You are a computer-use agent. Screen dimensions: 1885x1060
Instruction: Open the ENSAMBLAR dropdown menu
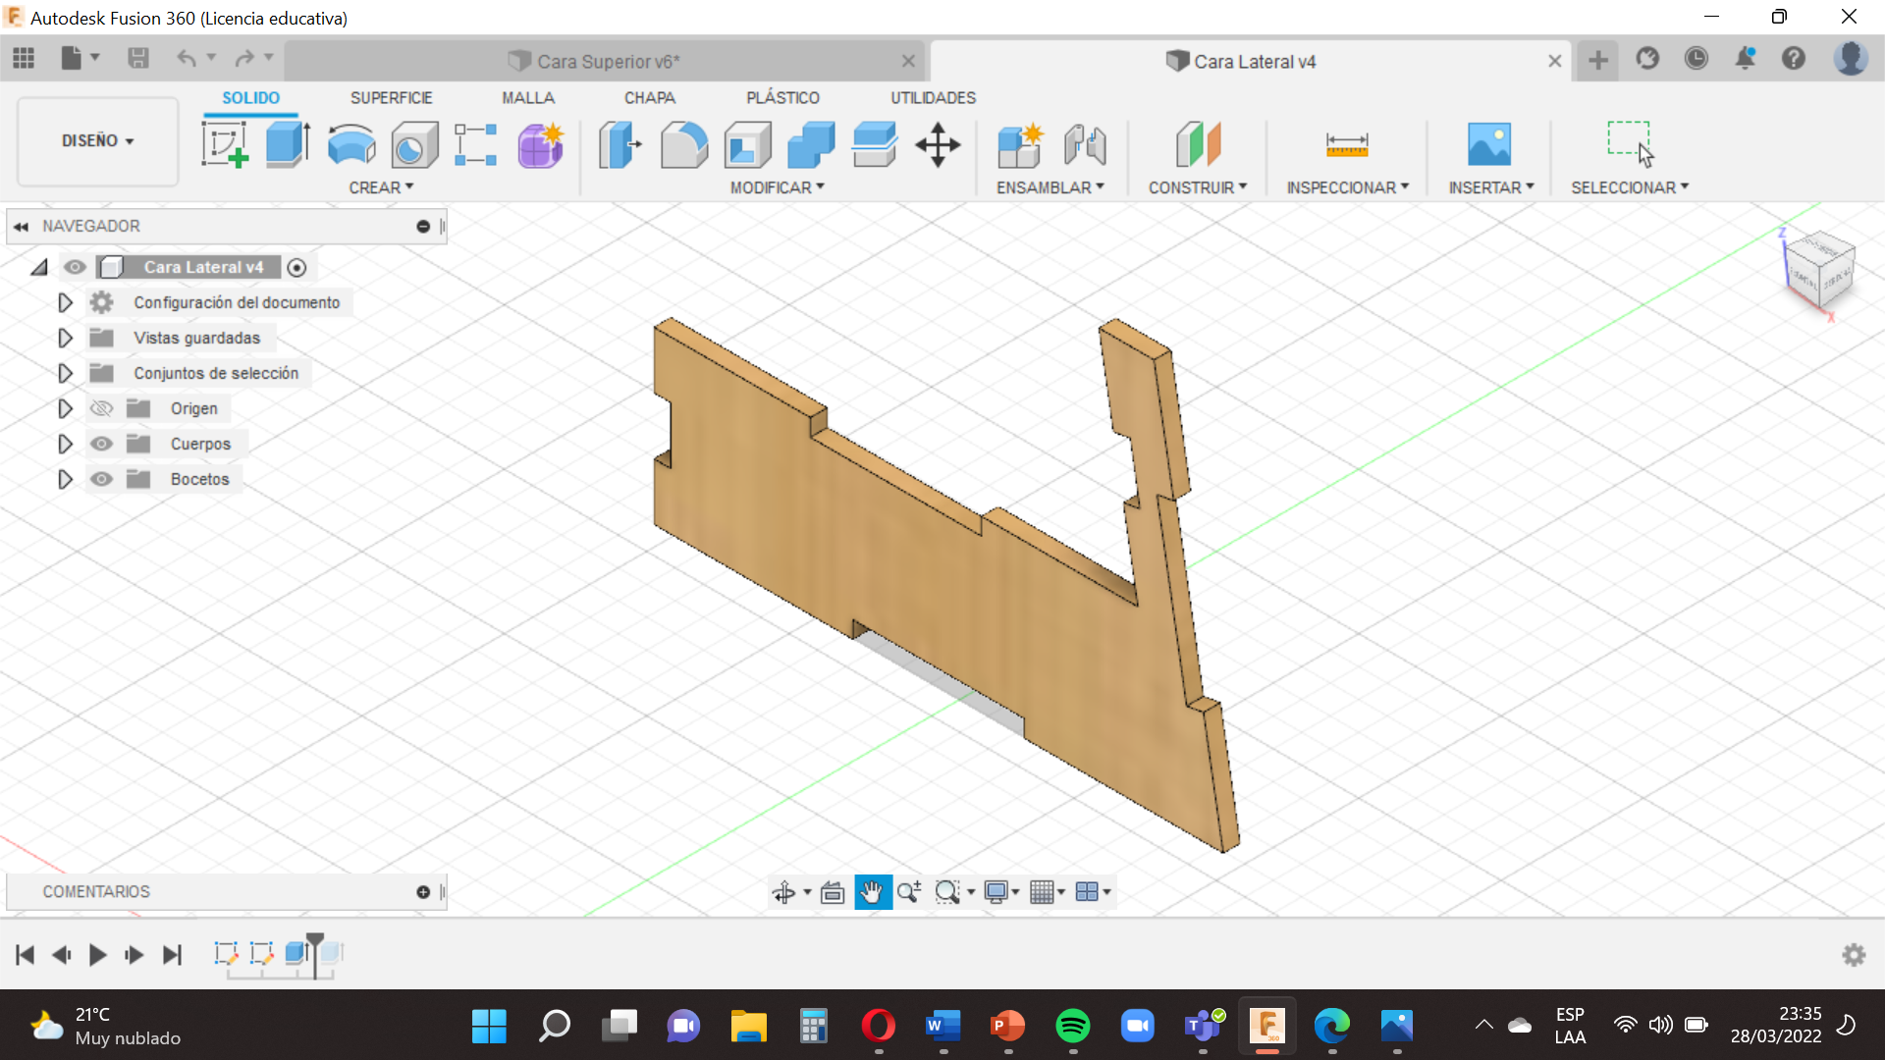point(1050,187)
